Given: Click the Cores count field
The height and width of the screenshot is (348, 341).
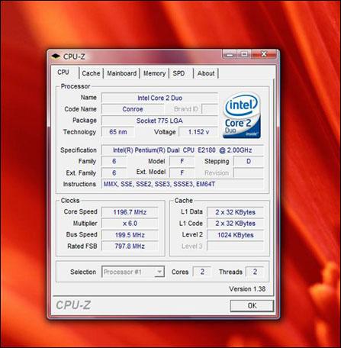Looking at the screenshot, I should tap(202, 272).
